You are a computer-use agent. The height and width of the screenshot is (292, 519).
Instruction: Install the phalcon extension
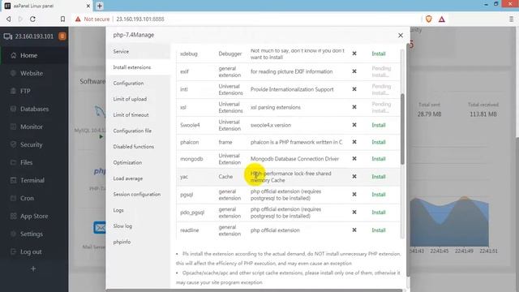coord(379,142)
